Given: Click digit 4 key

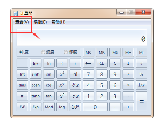Looking at the screenshot, I should (x=89, y=85).
